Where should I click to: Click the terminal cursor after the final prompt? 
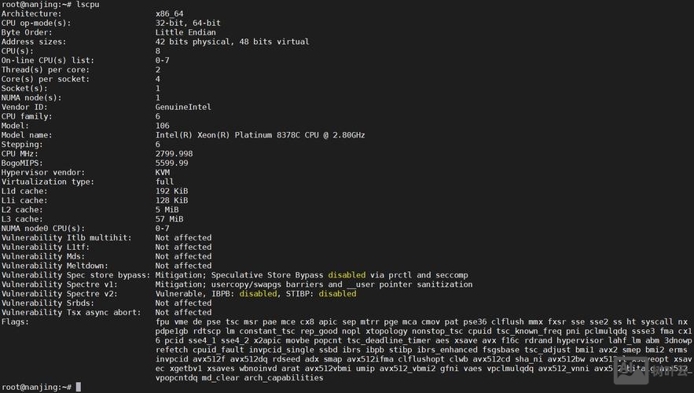(x=79, y=387)
